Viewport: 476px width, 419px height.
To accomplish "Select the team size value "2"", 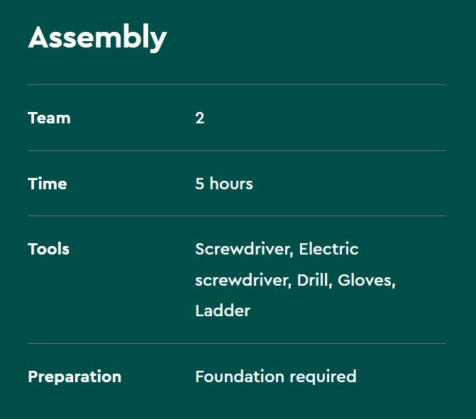I will point(199,118).
